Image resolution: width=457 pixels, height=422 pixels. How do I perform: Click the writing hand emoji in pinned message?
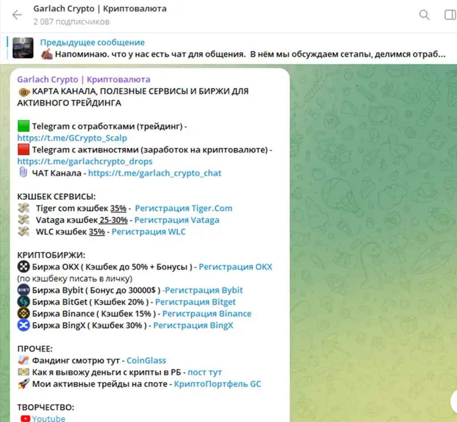46,54
